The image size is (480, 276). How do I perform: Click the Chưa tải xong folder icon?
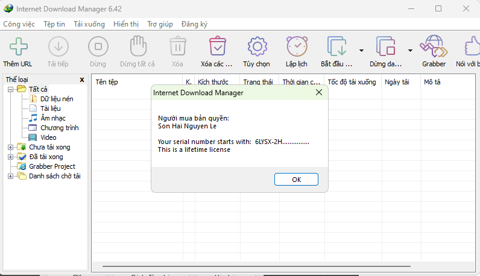coord(22,147)
